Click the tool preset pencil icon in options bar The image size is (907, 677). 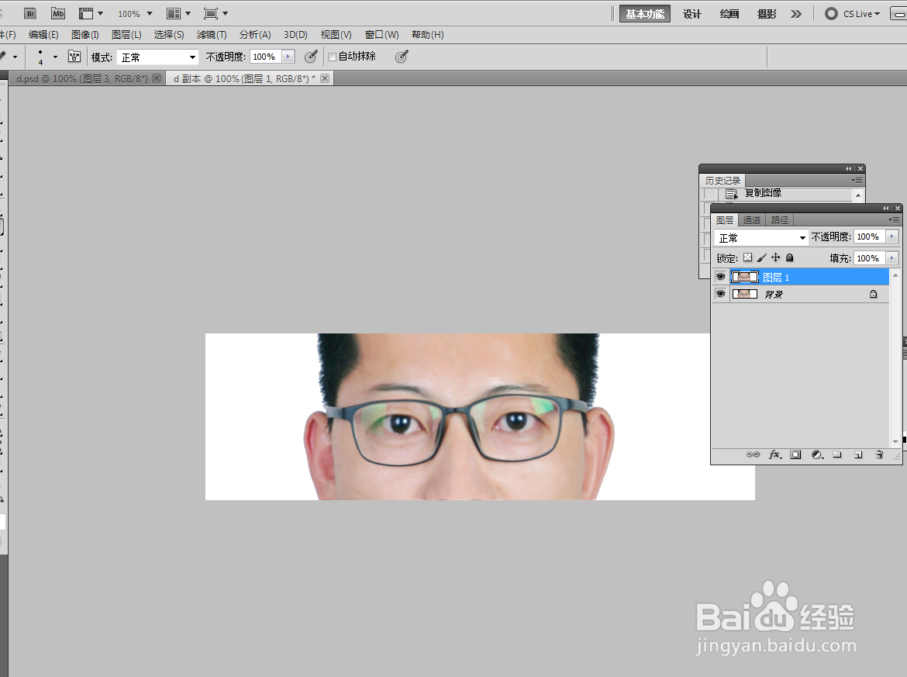coord(3,56)
